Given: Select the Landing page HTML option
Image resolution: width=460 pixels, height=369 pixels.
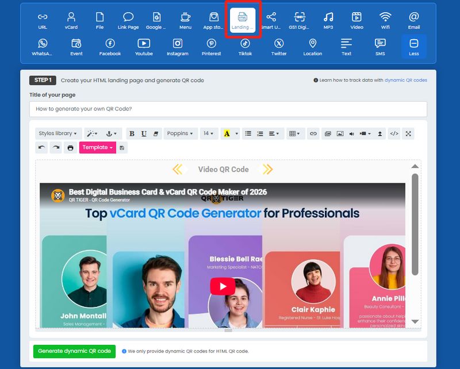Looking at the screenshot, I should pyautogui.click(x=243, y=20).
